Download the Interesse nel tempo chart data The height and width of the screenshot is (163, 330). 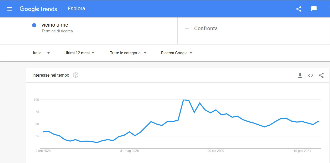(x=300, y=76)
